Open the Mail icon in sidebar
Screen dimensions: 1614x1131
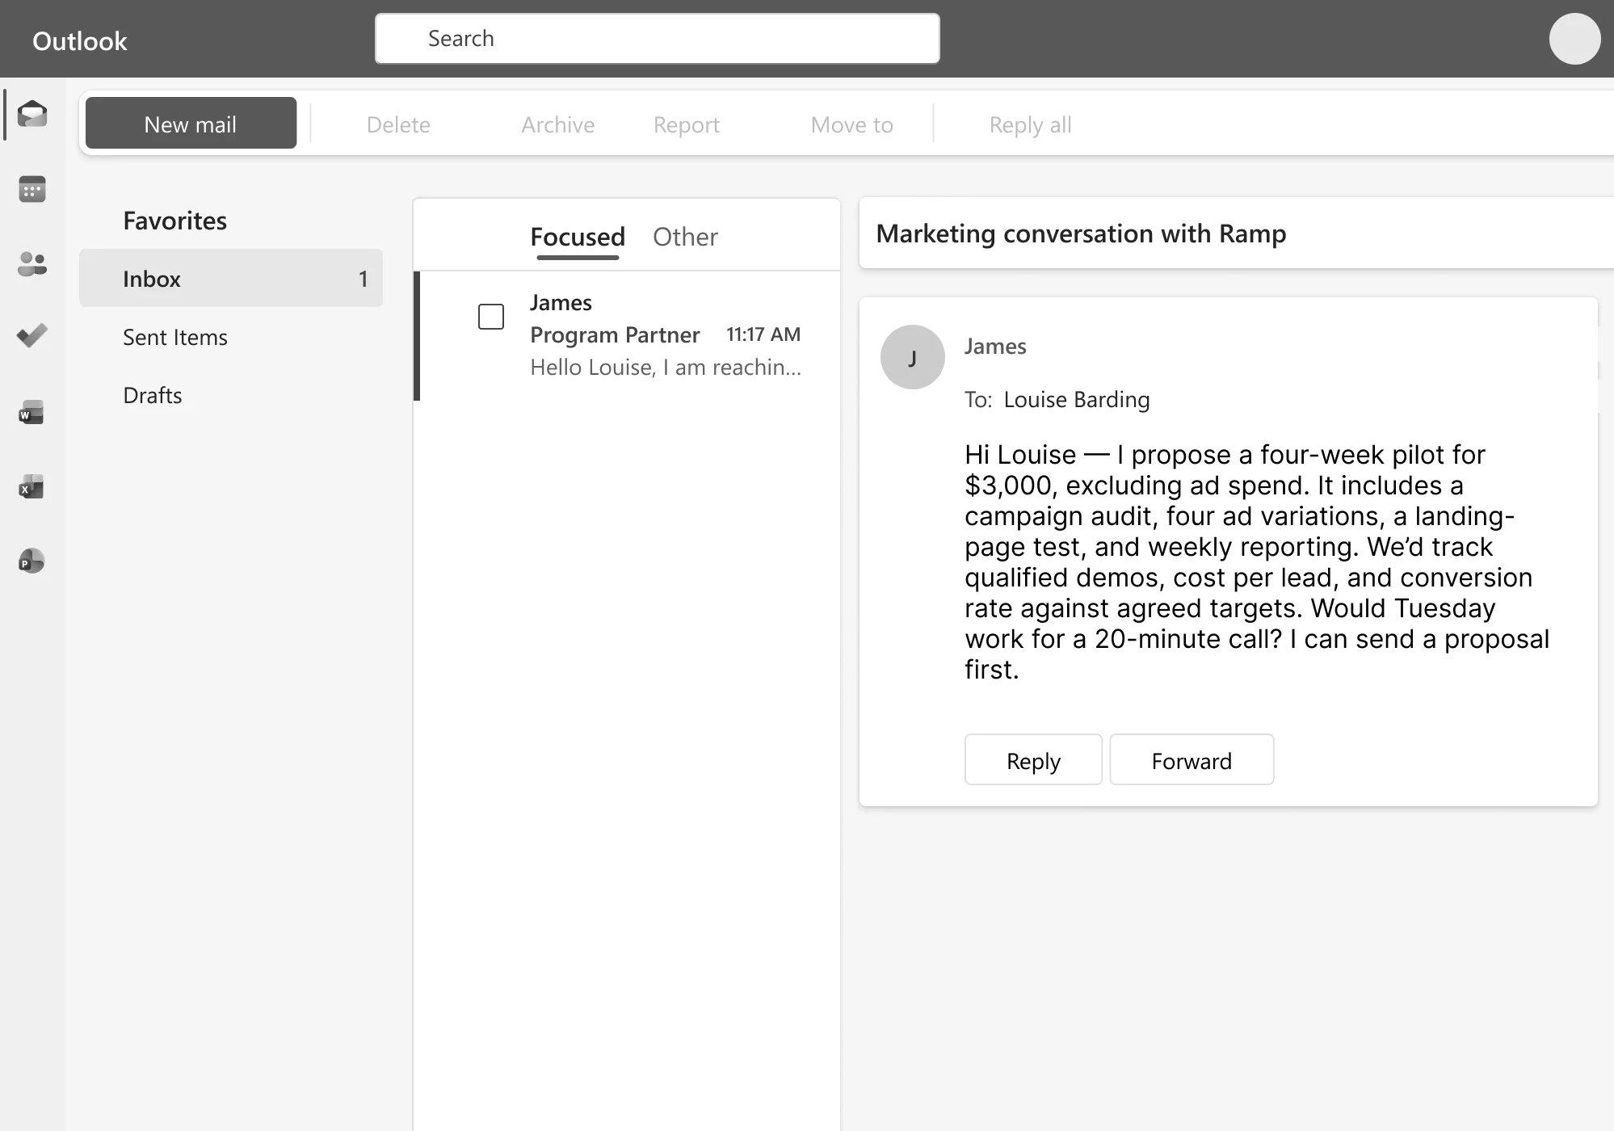32,114
